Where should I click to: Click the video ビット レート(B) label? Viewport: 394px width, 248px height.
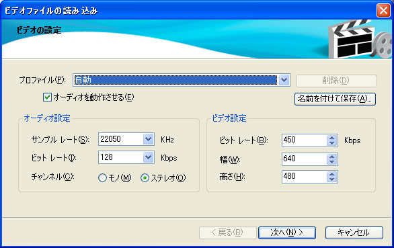(244, 140)
